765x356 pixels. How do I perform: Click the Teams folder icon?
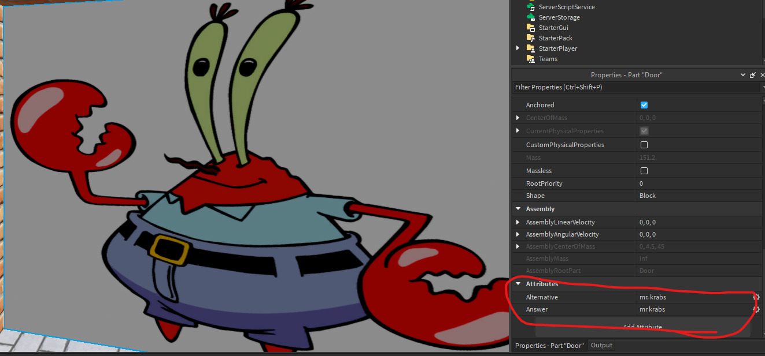(x=530, y=59)
